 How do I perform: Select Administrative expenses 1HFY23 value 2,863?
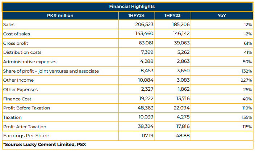pos(183,61)
